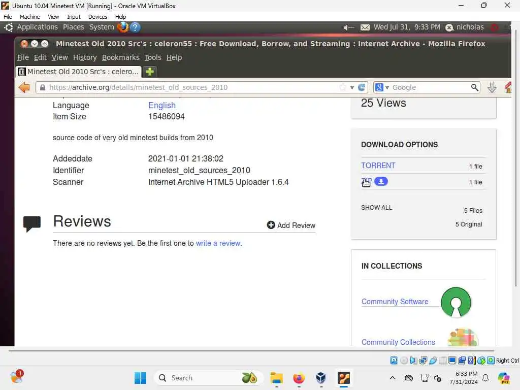Click the SHOW ALL files link
This screenshot has width=520, height=390.
376,207
